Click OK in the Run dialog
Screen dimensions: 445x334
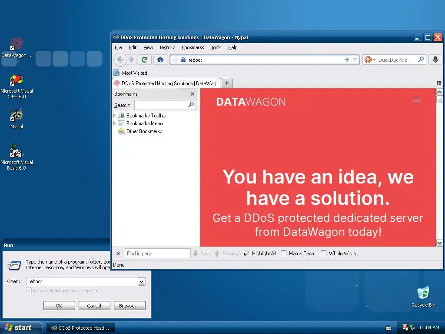59,306
